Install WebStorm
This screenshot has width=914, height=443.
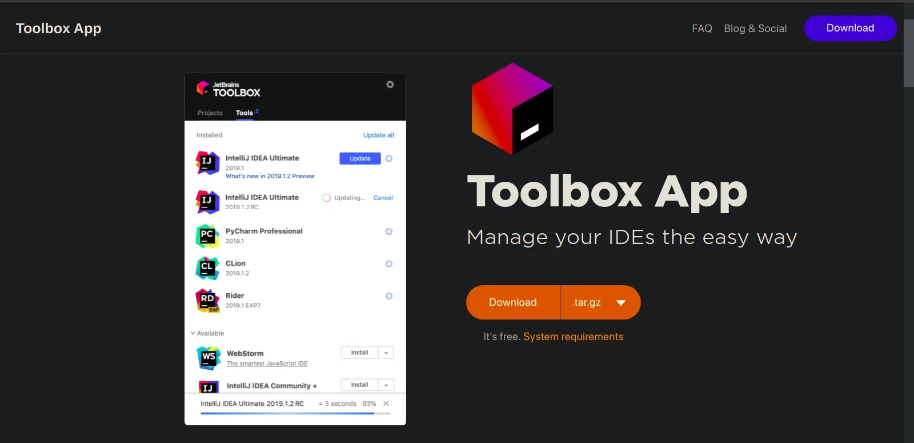point(359,353)
